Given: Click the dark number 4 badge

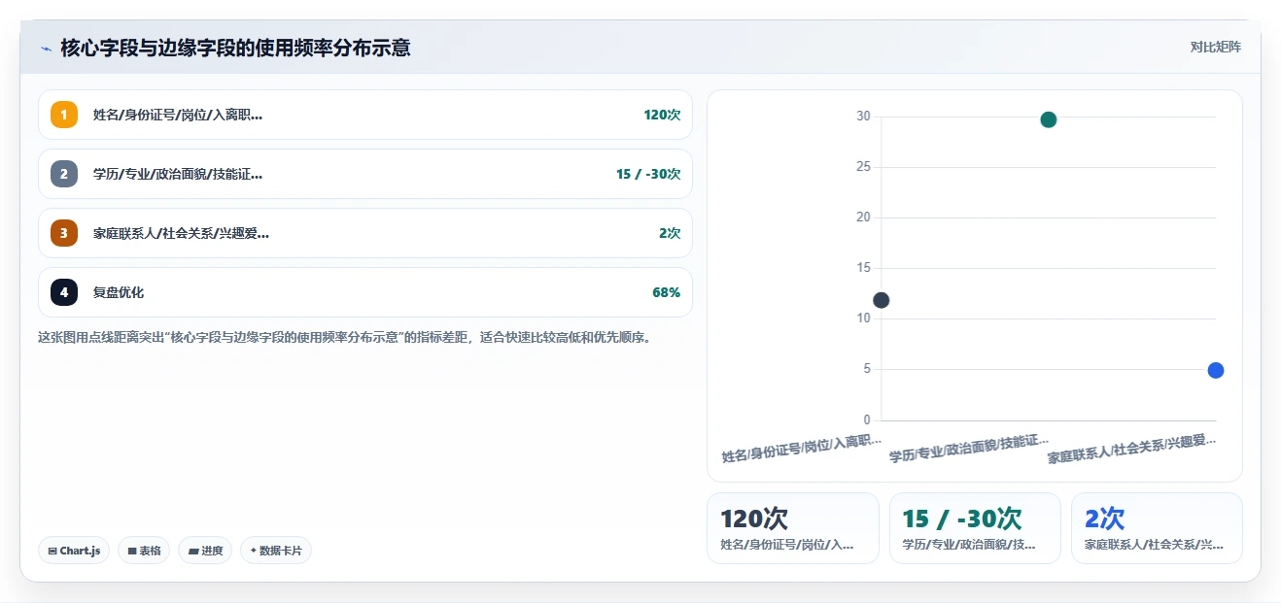Looking at the screenshot, I should coord(64,292).
